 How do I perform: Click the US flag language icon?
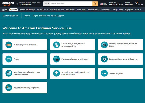[101, 4]
